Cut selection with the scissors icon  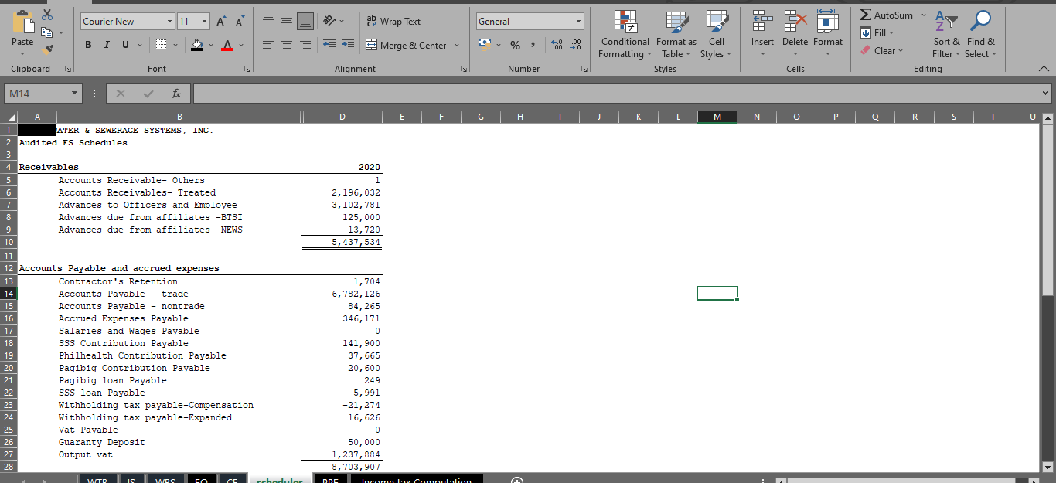tap(48, 15)
